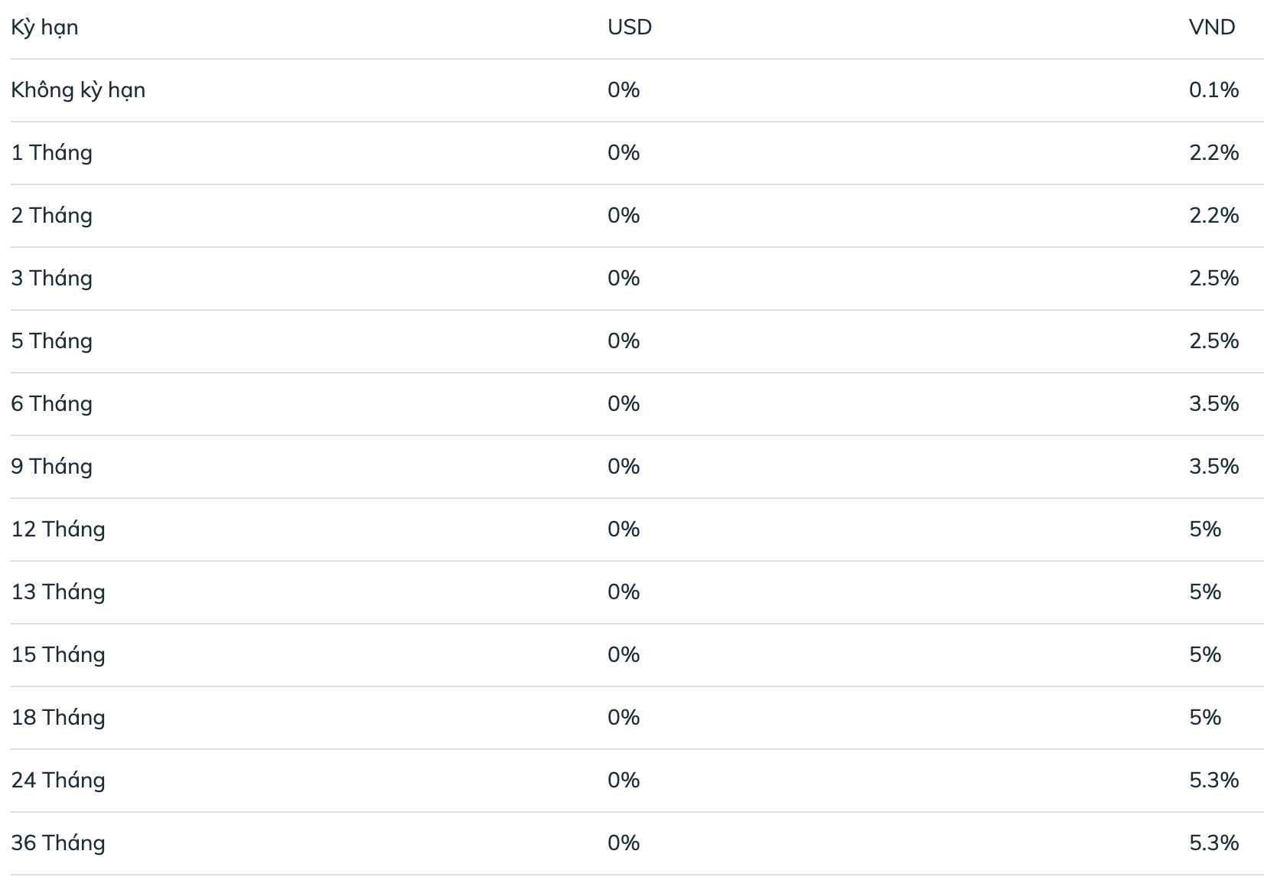Viewport: 1264px width, 877px height.
Task: Click the 5.3% rate for 24 Tháng
Action: pyautogui.click(x=1214, y=781)
